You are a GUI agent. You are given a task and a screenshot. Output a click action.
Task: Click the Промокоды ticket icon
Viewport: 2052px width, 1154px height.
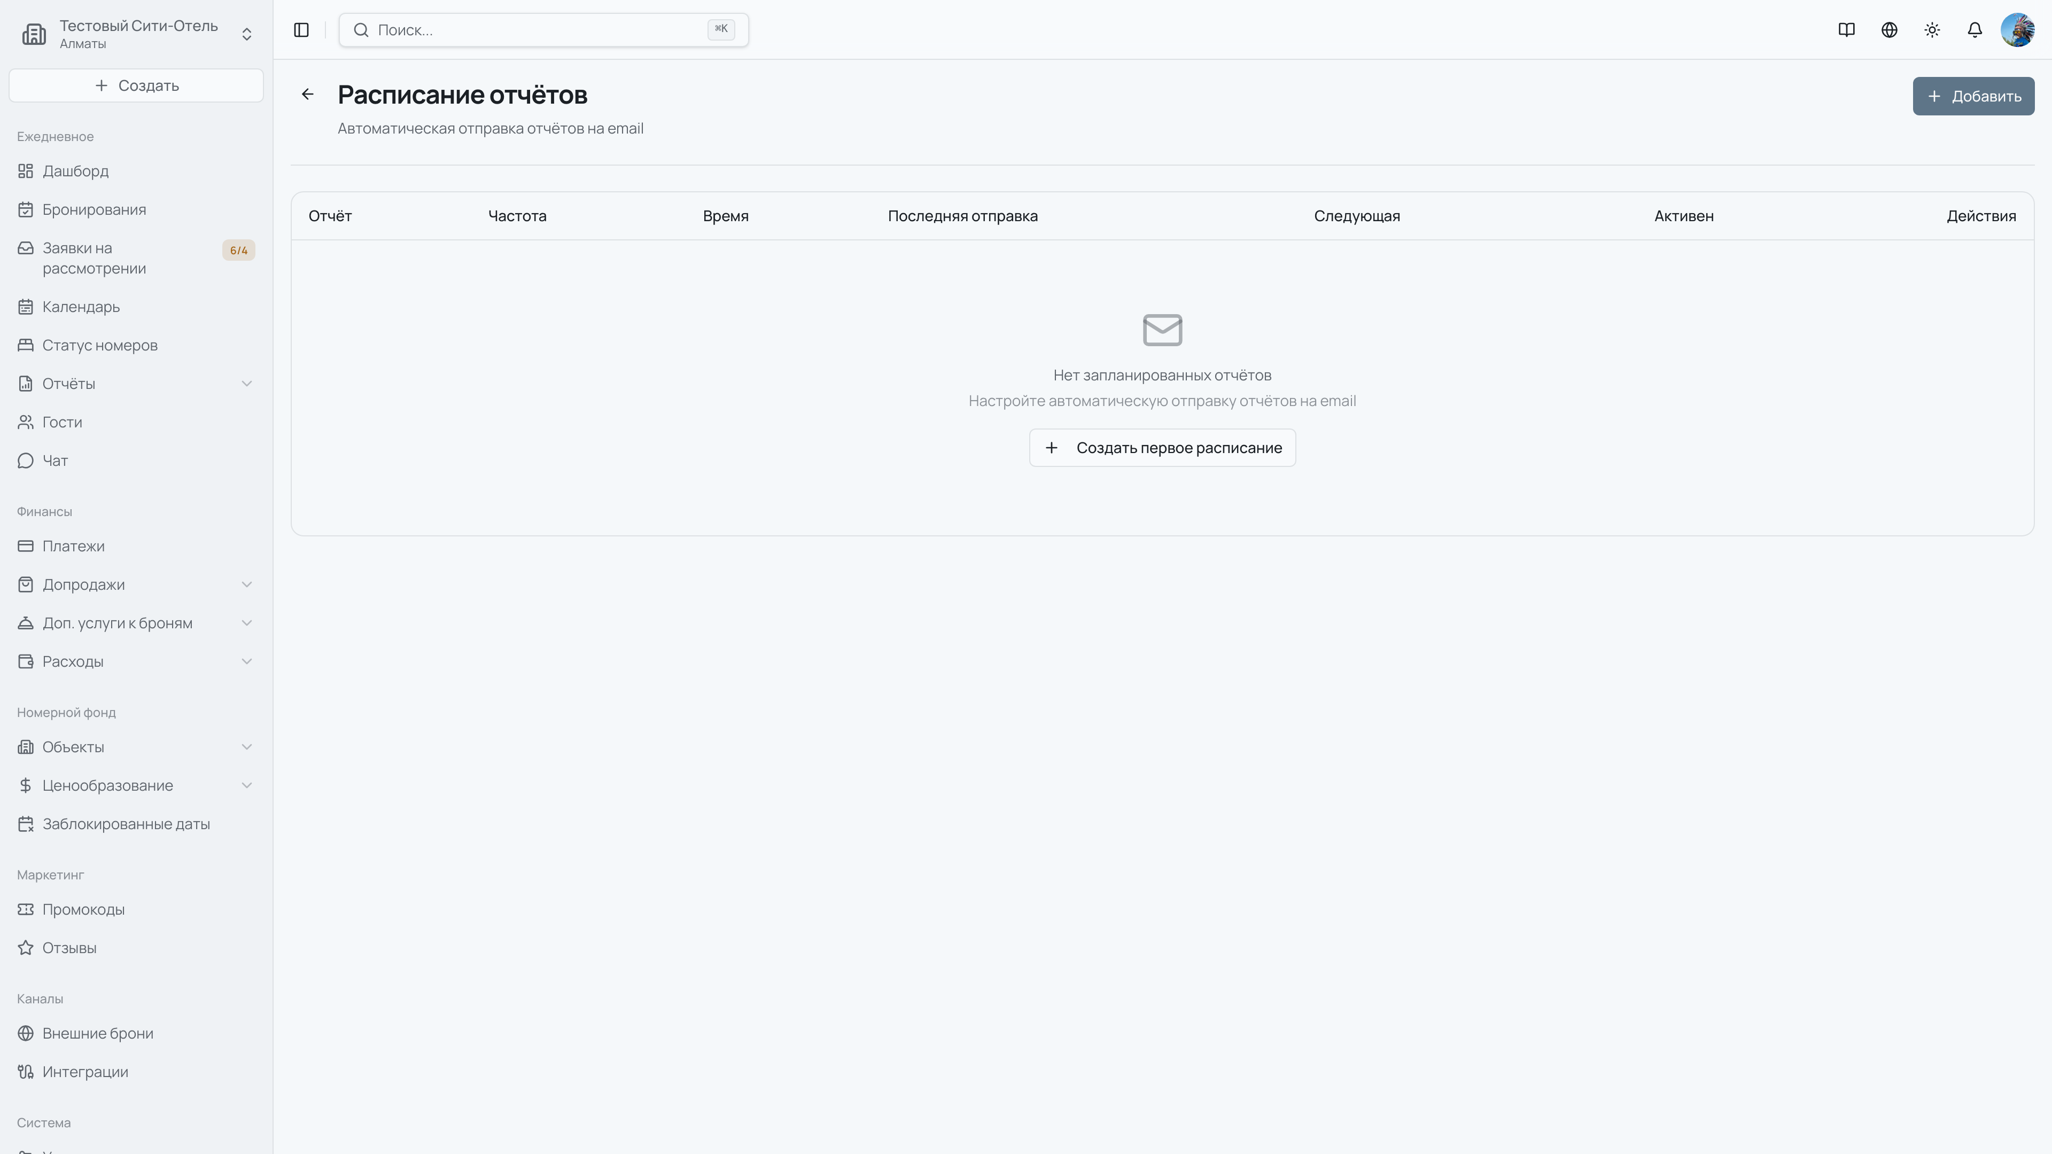coord(26,909)
